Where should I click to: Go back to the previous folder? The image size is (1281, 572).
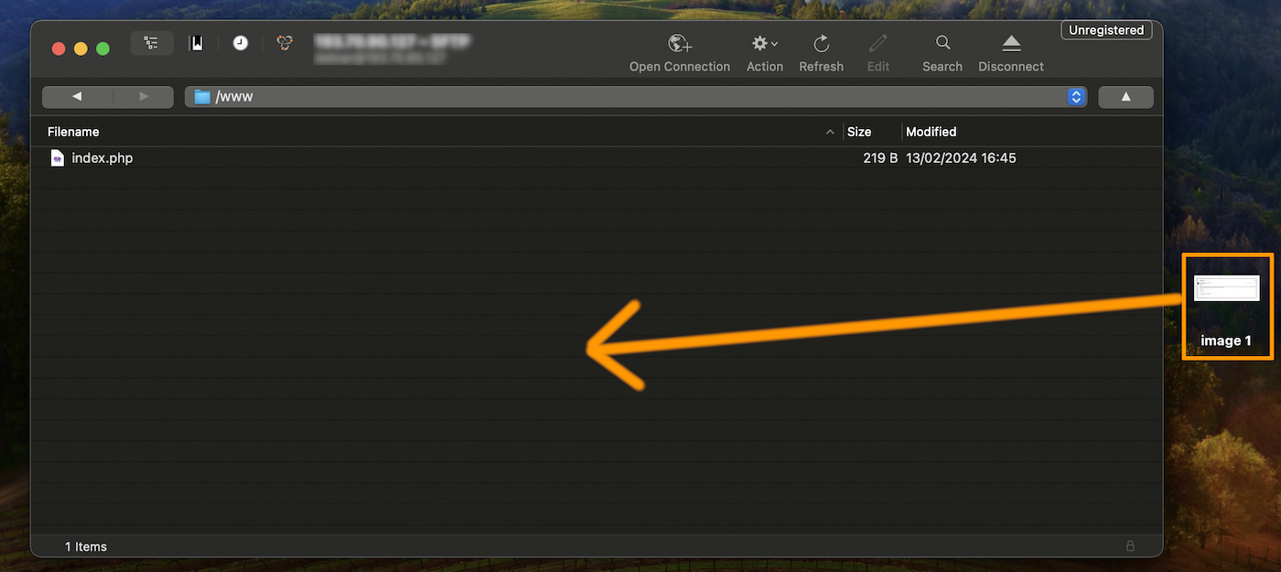point(77,97)
